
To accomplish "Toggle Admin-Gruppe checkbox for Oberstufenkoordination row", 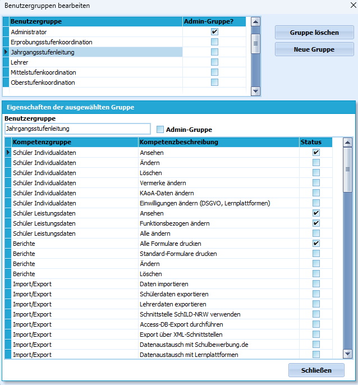I will coord(214,82).
